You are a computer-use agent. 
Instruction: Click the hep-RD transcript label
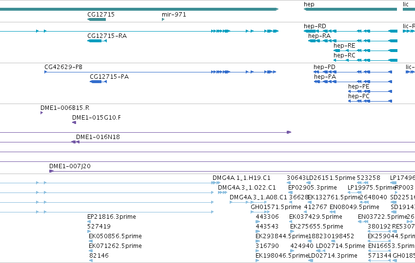pos(315,26)
